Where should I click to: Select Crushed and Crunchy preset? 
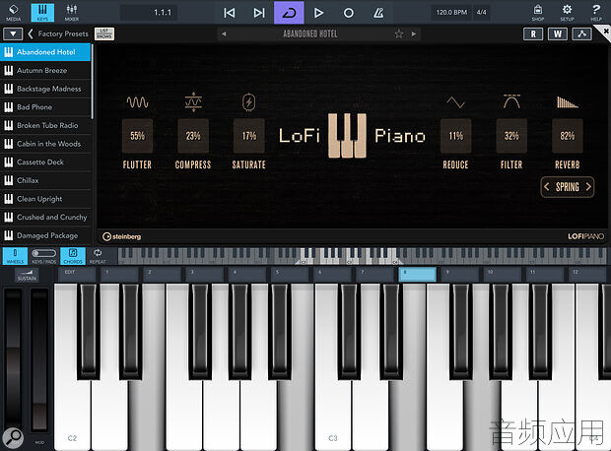(45, 217)
